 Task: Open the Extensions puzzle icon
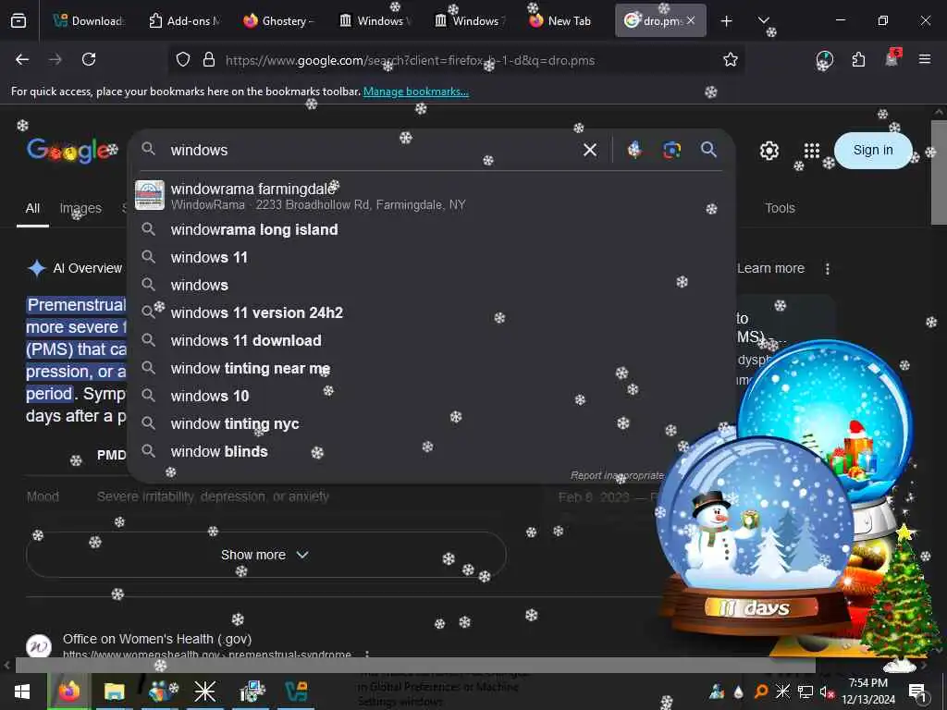click(858, 60)
